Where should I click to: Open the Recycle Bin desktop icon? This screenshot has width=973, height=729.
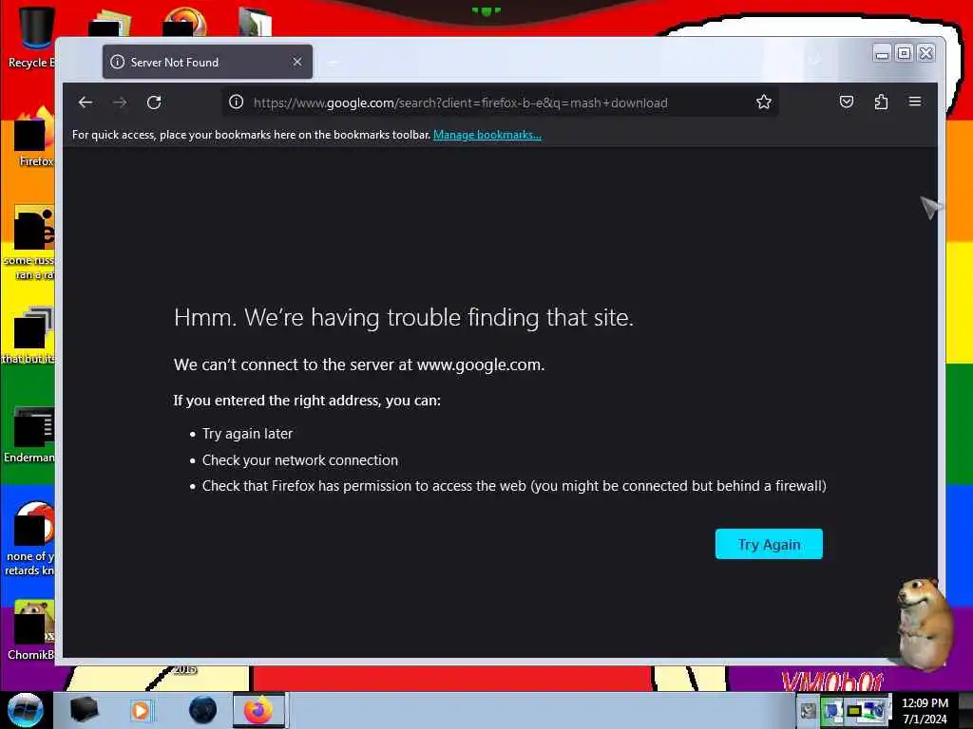click(x=31, y=37)
